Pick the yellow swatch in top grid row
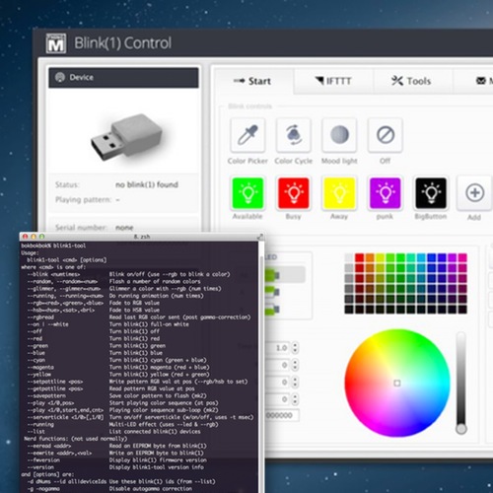 point(380,257)
